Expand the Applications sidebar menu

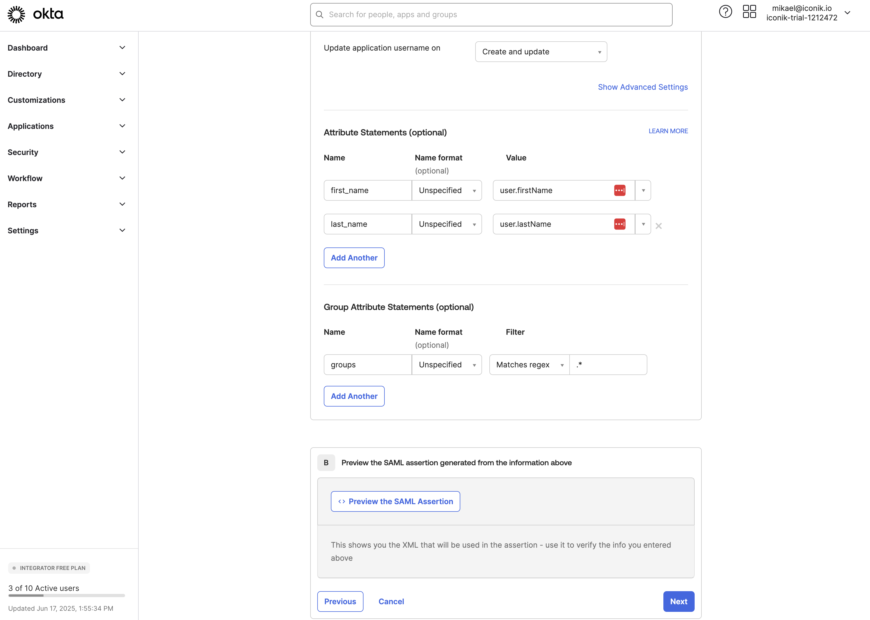(67, 126)
